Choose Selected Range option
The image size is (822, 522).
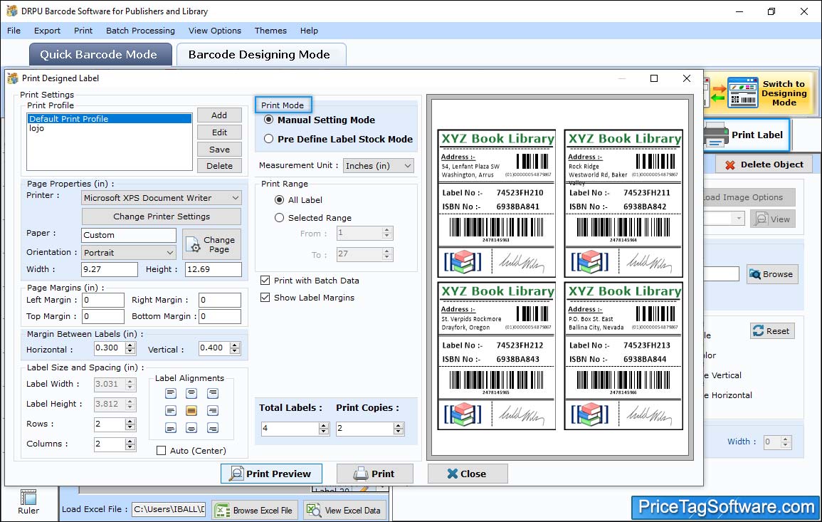280,218
